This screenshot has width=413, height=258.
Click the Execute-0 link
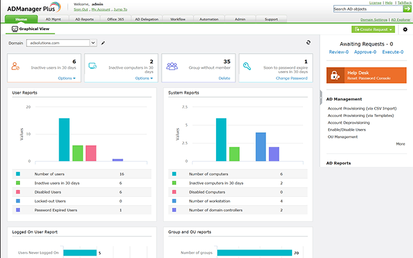(393, 52)
